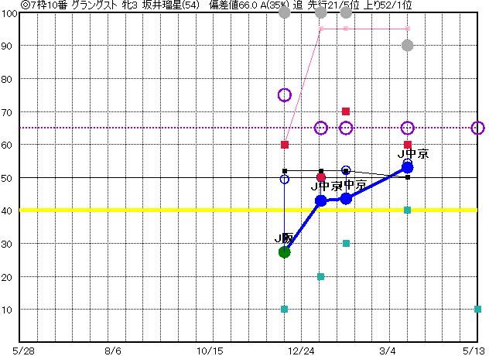Click the teal square on the right edge

477,309
